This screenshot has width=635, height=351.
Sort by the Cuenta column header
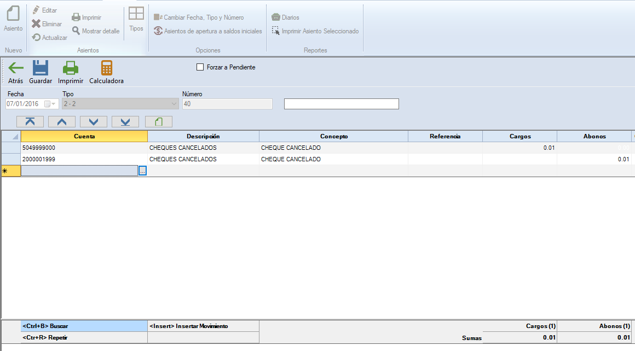click(84, 136)
